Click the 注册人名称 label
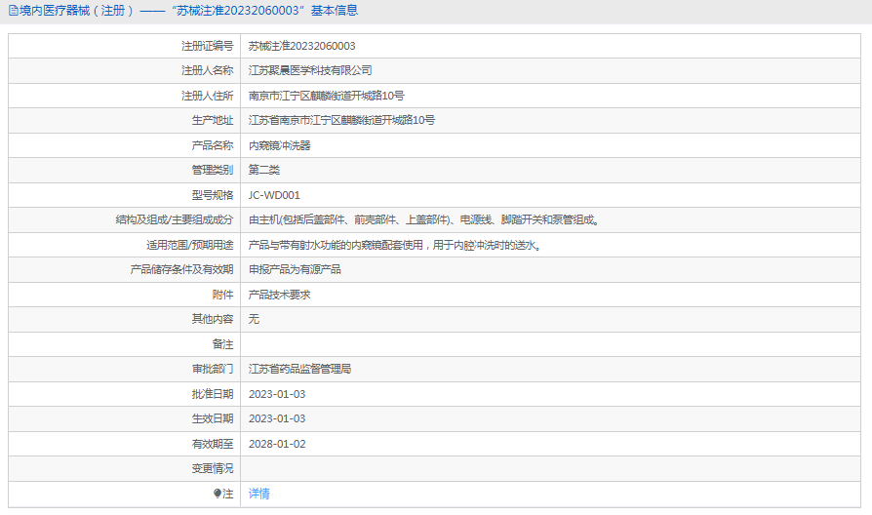 point(208,70)
